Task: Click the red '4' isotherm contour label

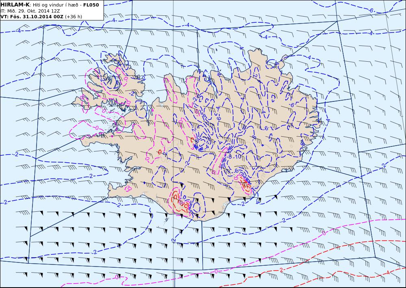Action: click(x=388, y=273)
